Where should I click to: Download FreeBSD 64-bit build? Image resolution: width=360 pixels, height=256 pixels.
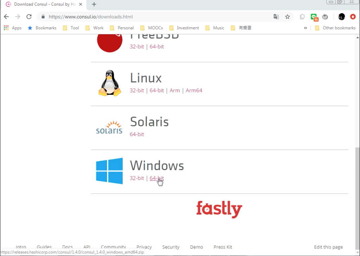pos(157,47)
